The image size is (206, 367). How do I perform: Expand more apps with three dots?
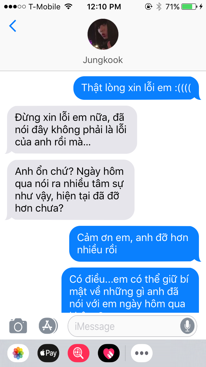[142, 353]
